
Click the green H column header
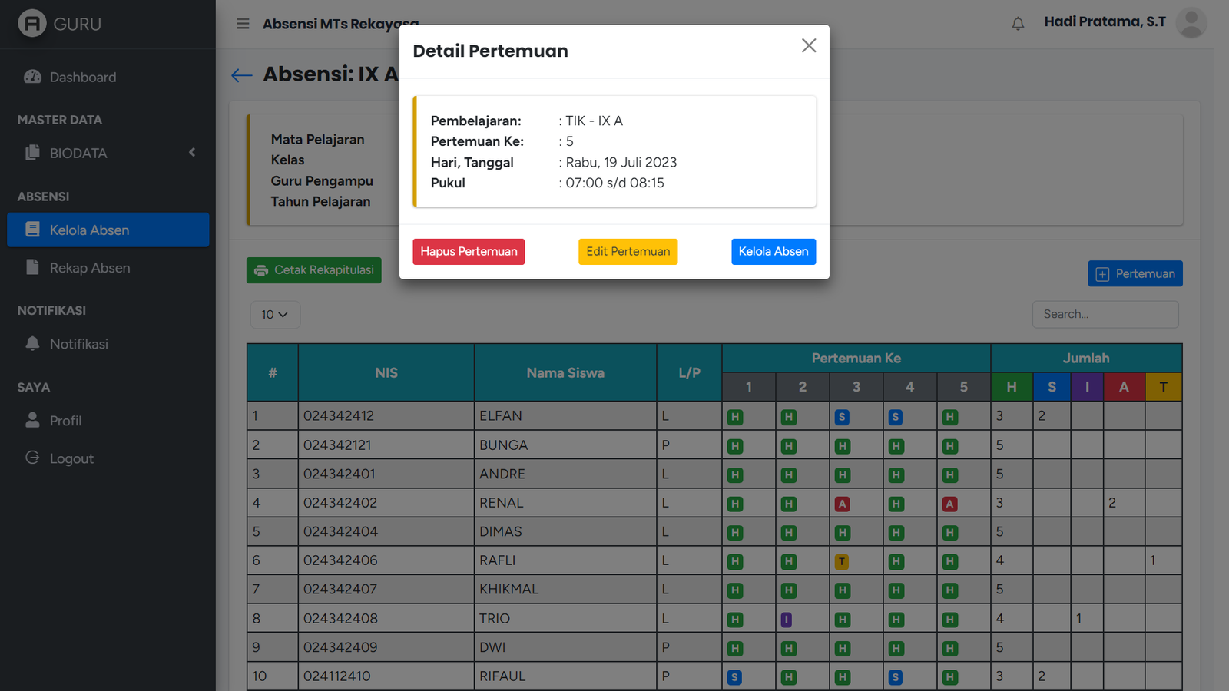[x=1011, y=387]
